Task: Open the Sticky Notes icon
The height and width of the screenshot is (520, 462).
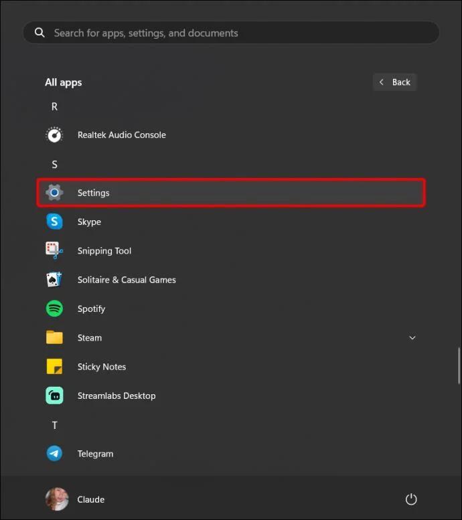Action: point(54,367)
